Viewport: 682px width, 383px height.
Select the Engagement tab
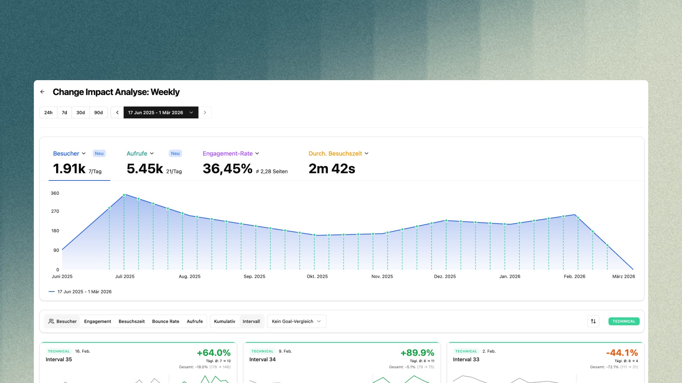(97, 321)
